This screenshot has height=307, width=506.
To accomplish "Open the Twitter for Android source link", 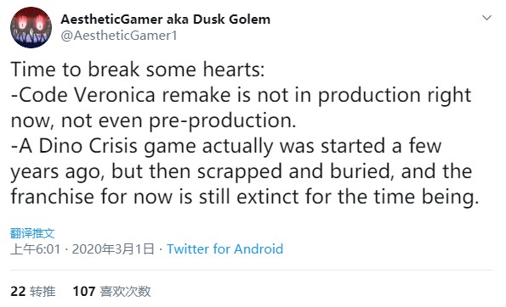I will coord(225,249).
